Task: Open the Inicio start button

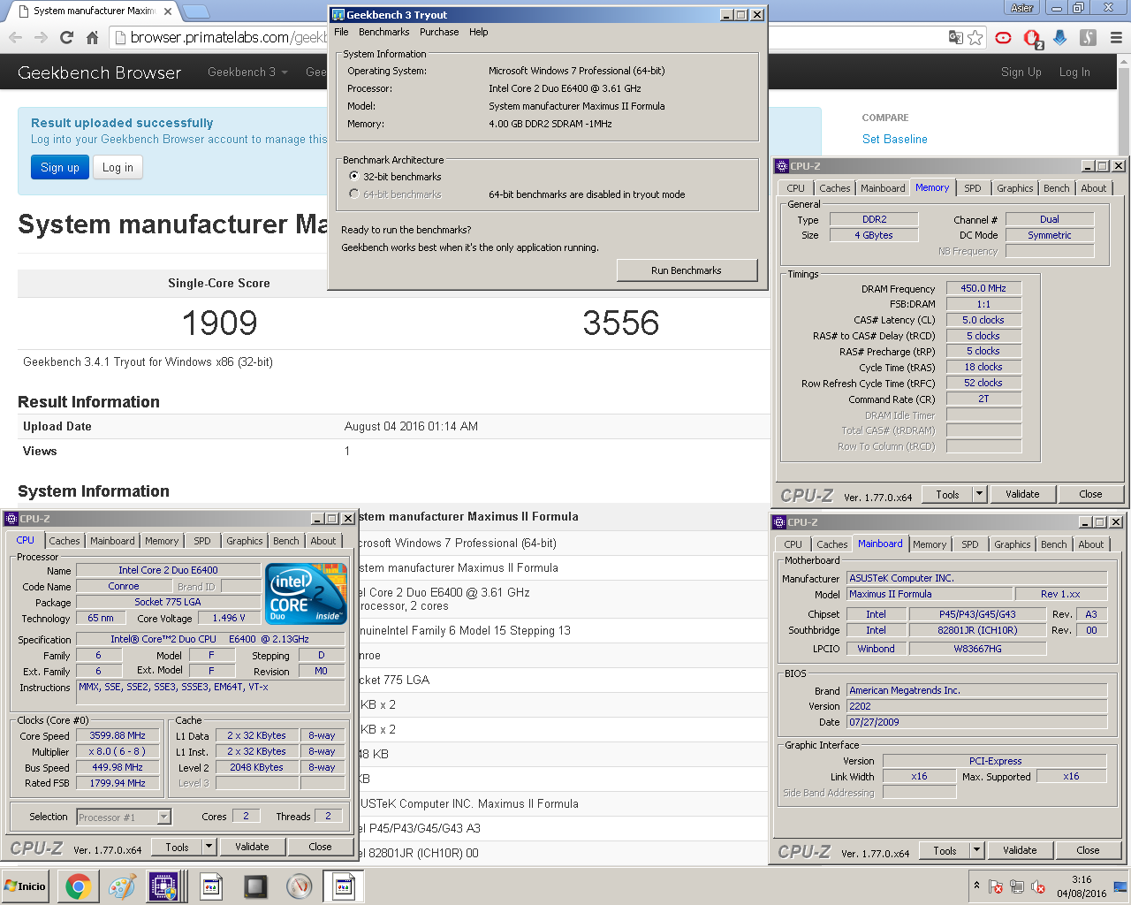Action: pos(26,886)
